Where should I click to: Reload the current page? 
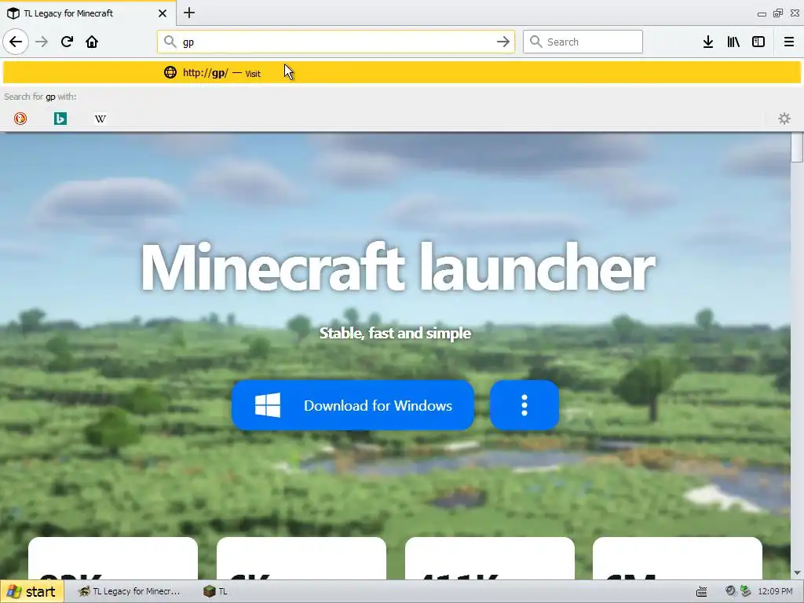click(67, 42)
